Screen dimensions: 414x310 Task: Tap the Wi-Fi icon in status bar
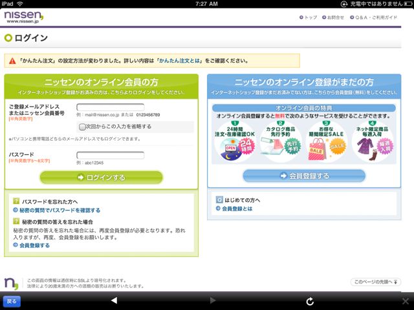click(20, 4)
